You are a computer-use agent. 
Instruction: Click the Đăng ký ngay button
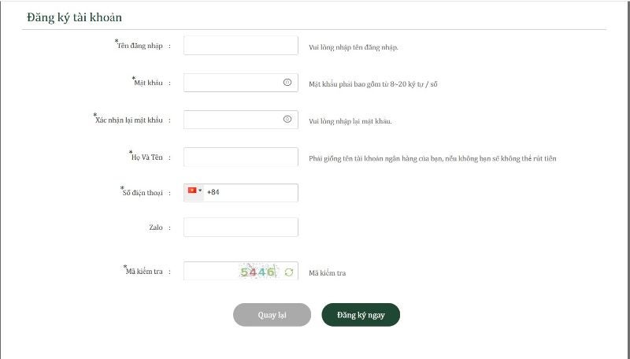coord(361,315)
